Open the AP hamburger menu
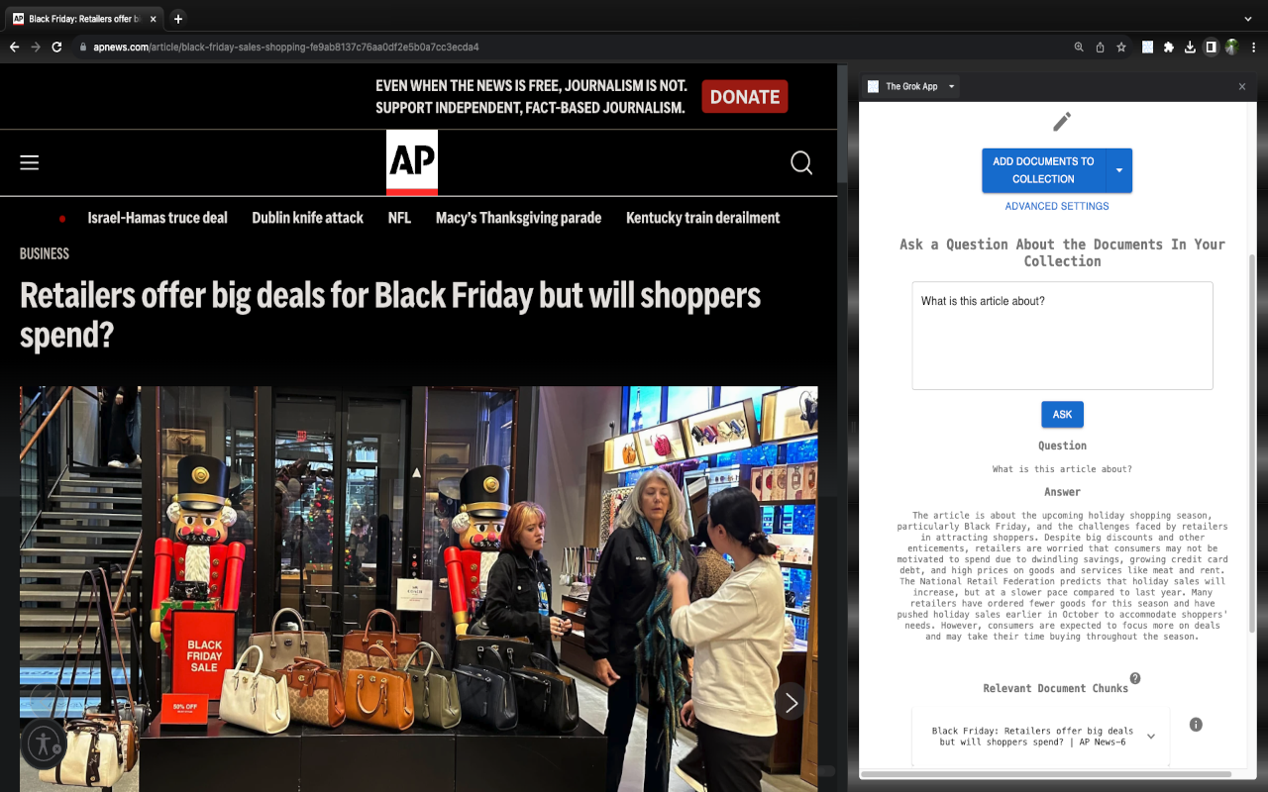The image size is (1268, 792). 29,162
